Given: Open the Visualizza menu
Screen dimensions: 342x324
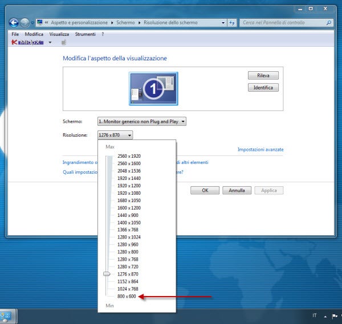Looking at the screenshot, I should pyautogui.click(x=59, y=34).
